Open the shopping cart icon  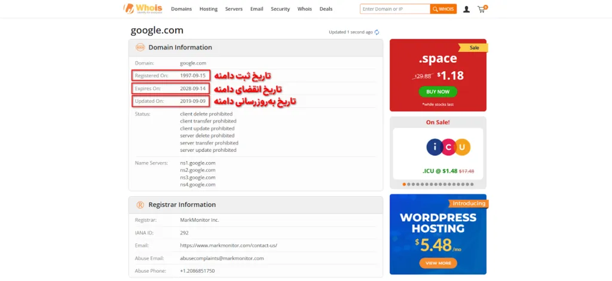tap(482, 9)
